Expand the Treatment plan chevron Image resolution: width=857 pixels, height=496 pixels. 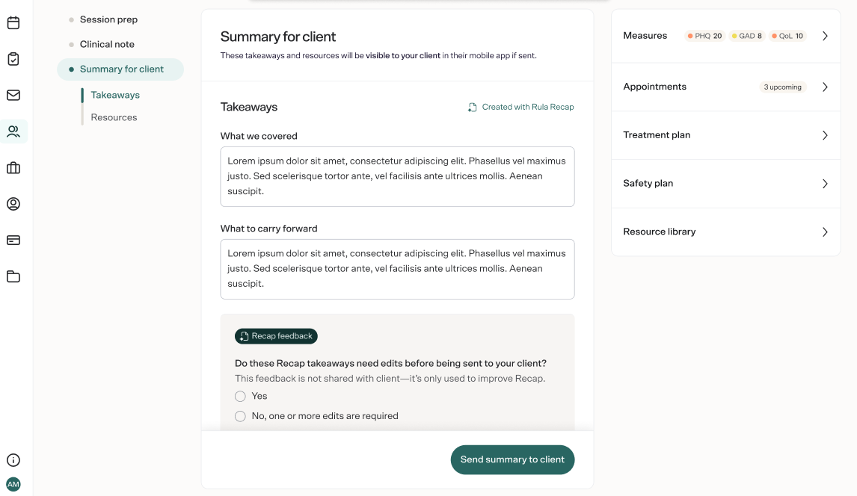pyautogui.click(x=825, y=135)
